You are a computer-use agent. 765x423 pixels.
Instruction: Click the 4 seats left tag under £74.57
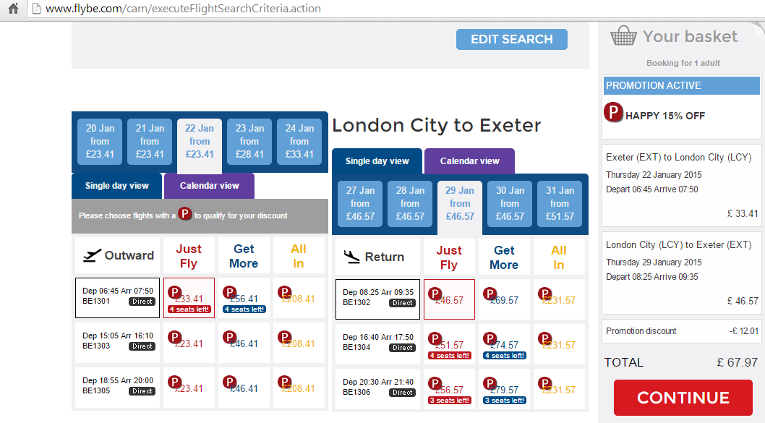[x=505, y=356]
